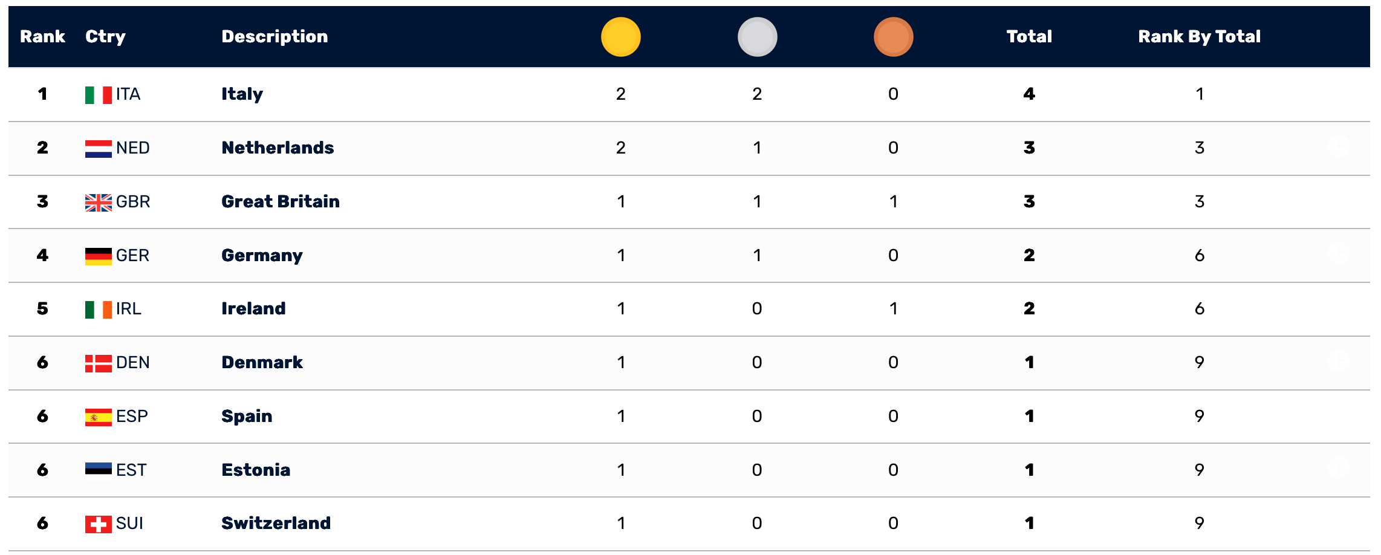Screen dimensions: 1381x555
Task: Click the Spain flag icon
Action: (98, 417)
